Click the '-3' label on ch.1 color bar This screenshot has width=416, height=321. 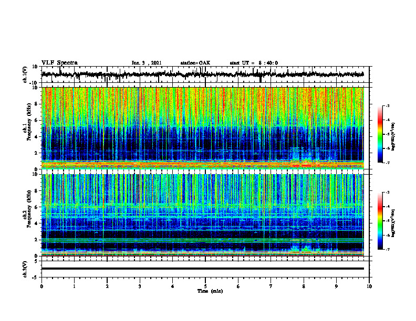click(388, 105)
